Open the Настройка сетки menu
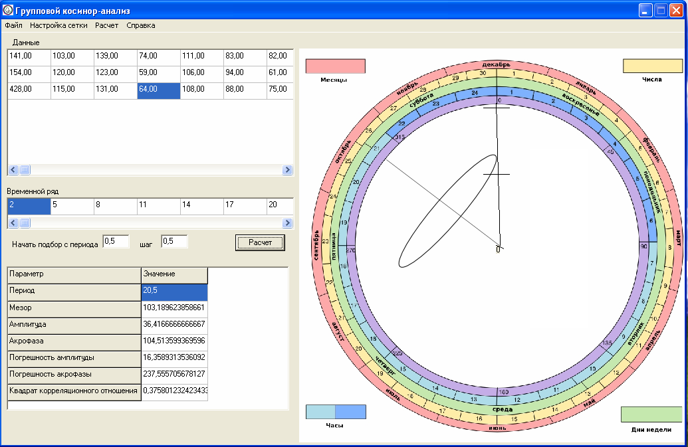 tap(58, 25)
